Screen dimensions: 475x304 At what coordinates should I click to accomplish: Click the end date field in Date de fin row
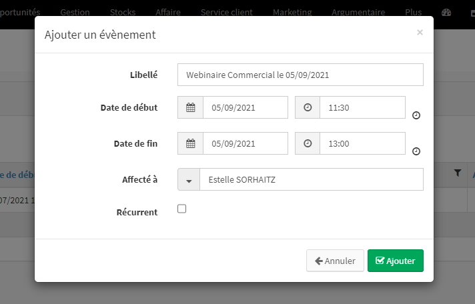(x=246, y=143)
